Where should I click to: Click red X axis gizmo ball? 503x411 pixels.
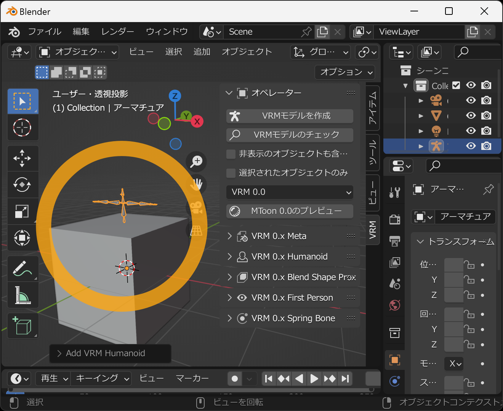click(197, 121)
